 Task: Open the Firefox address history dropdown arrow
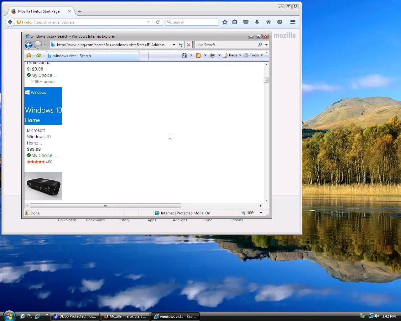coord(148,22)
